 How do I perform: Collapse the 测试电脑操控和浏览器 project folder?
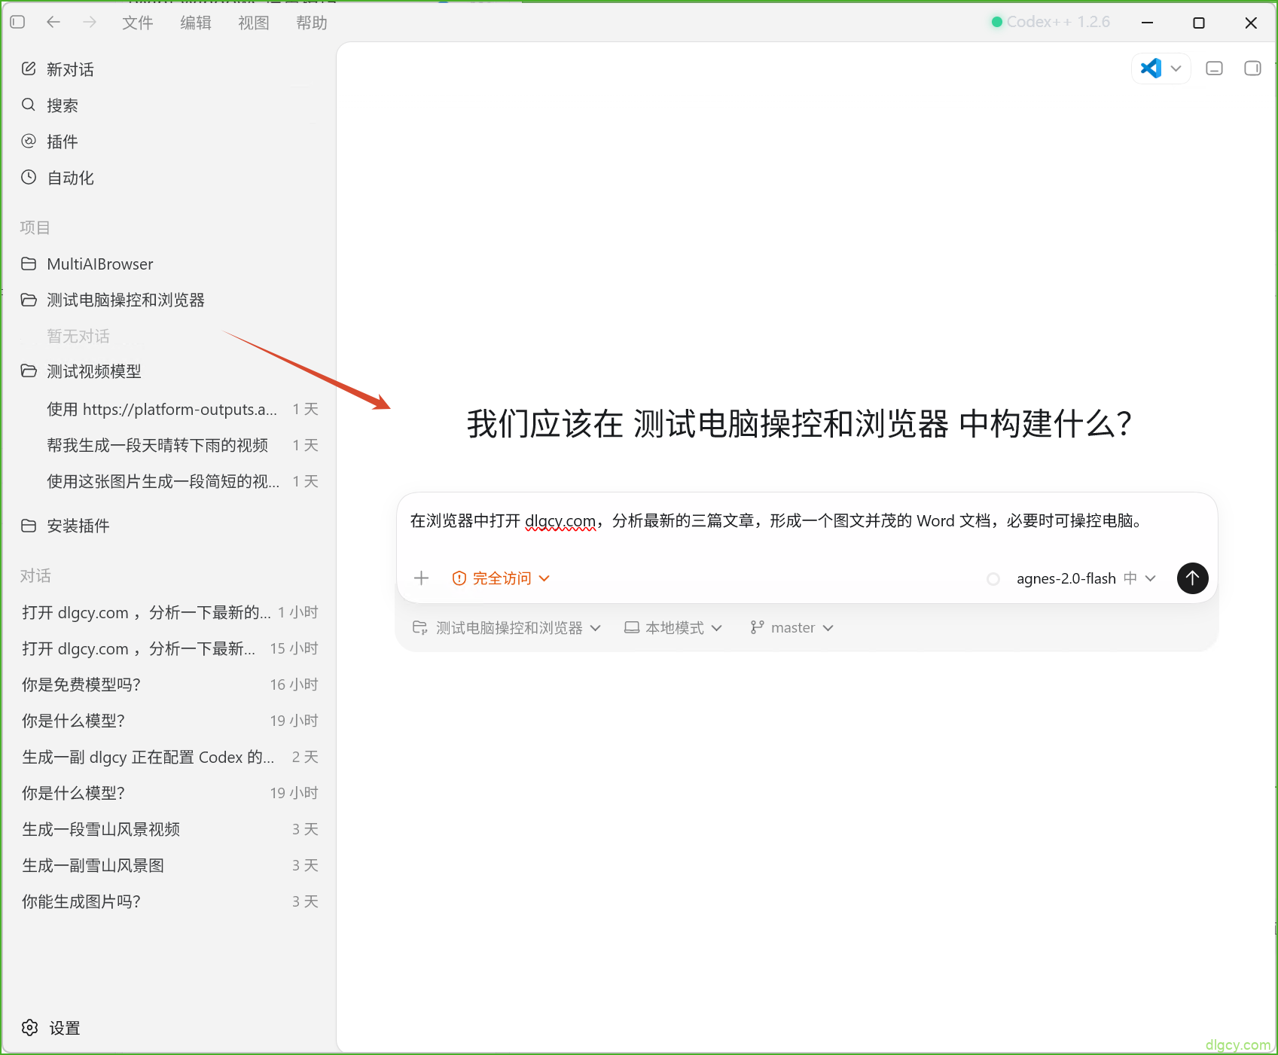point(169,300)
